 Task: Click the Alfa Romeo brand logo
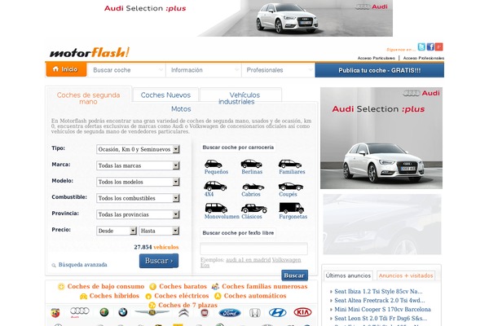pyautogui.click(x=104, y=312)
